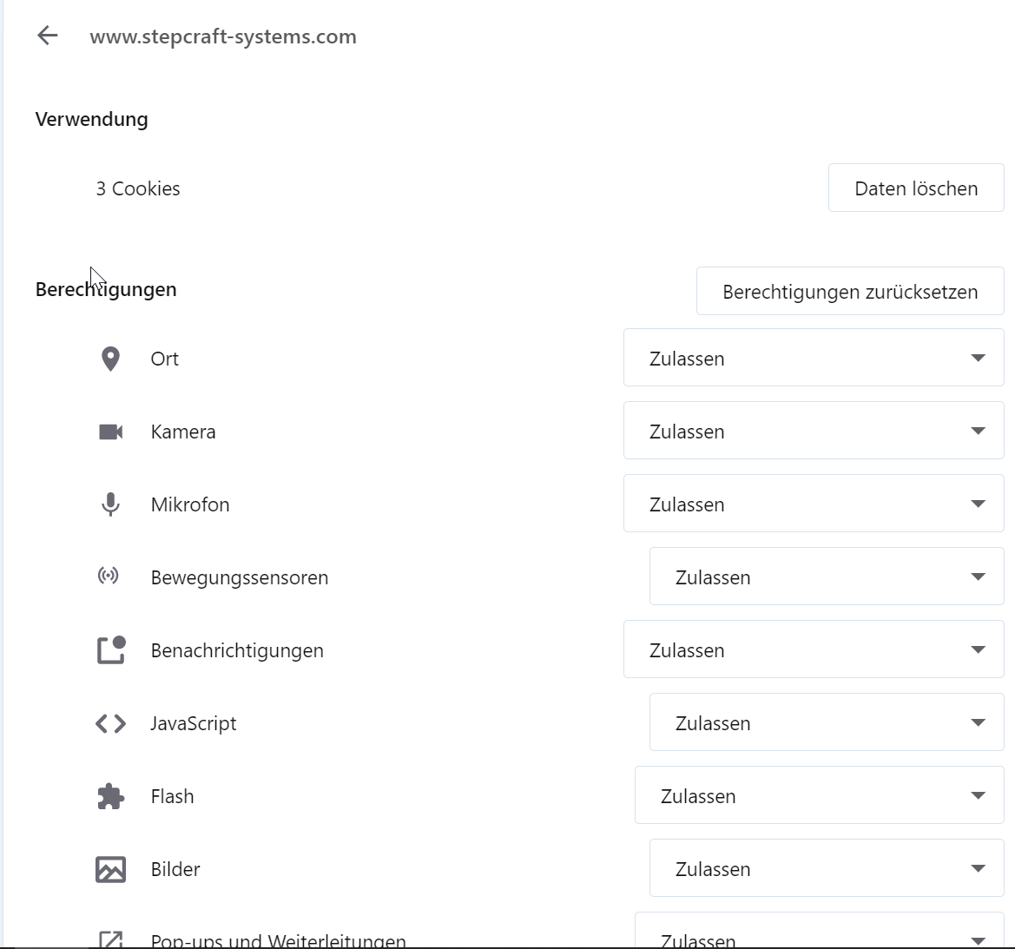The image size is (1015, 949).
Task: Click the Daten löschen button
Action: point(916,188)
